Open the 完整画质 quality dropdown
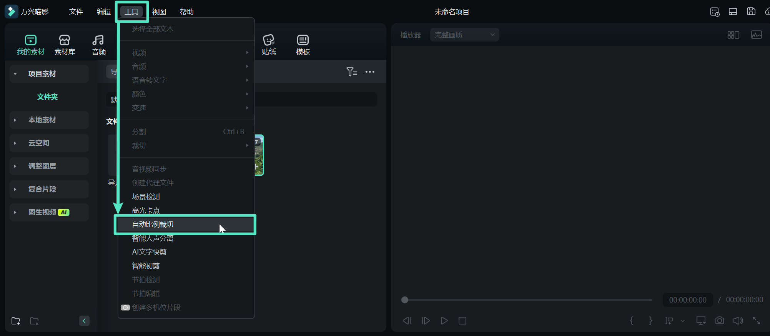Screen dimensions: 770x336 pos(464,35)
